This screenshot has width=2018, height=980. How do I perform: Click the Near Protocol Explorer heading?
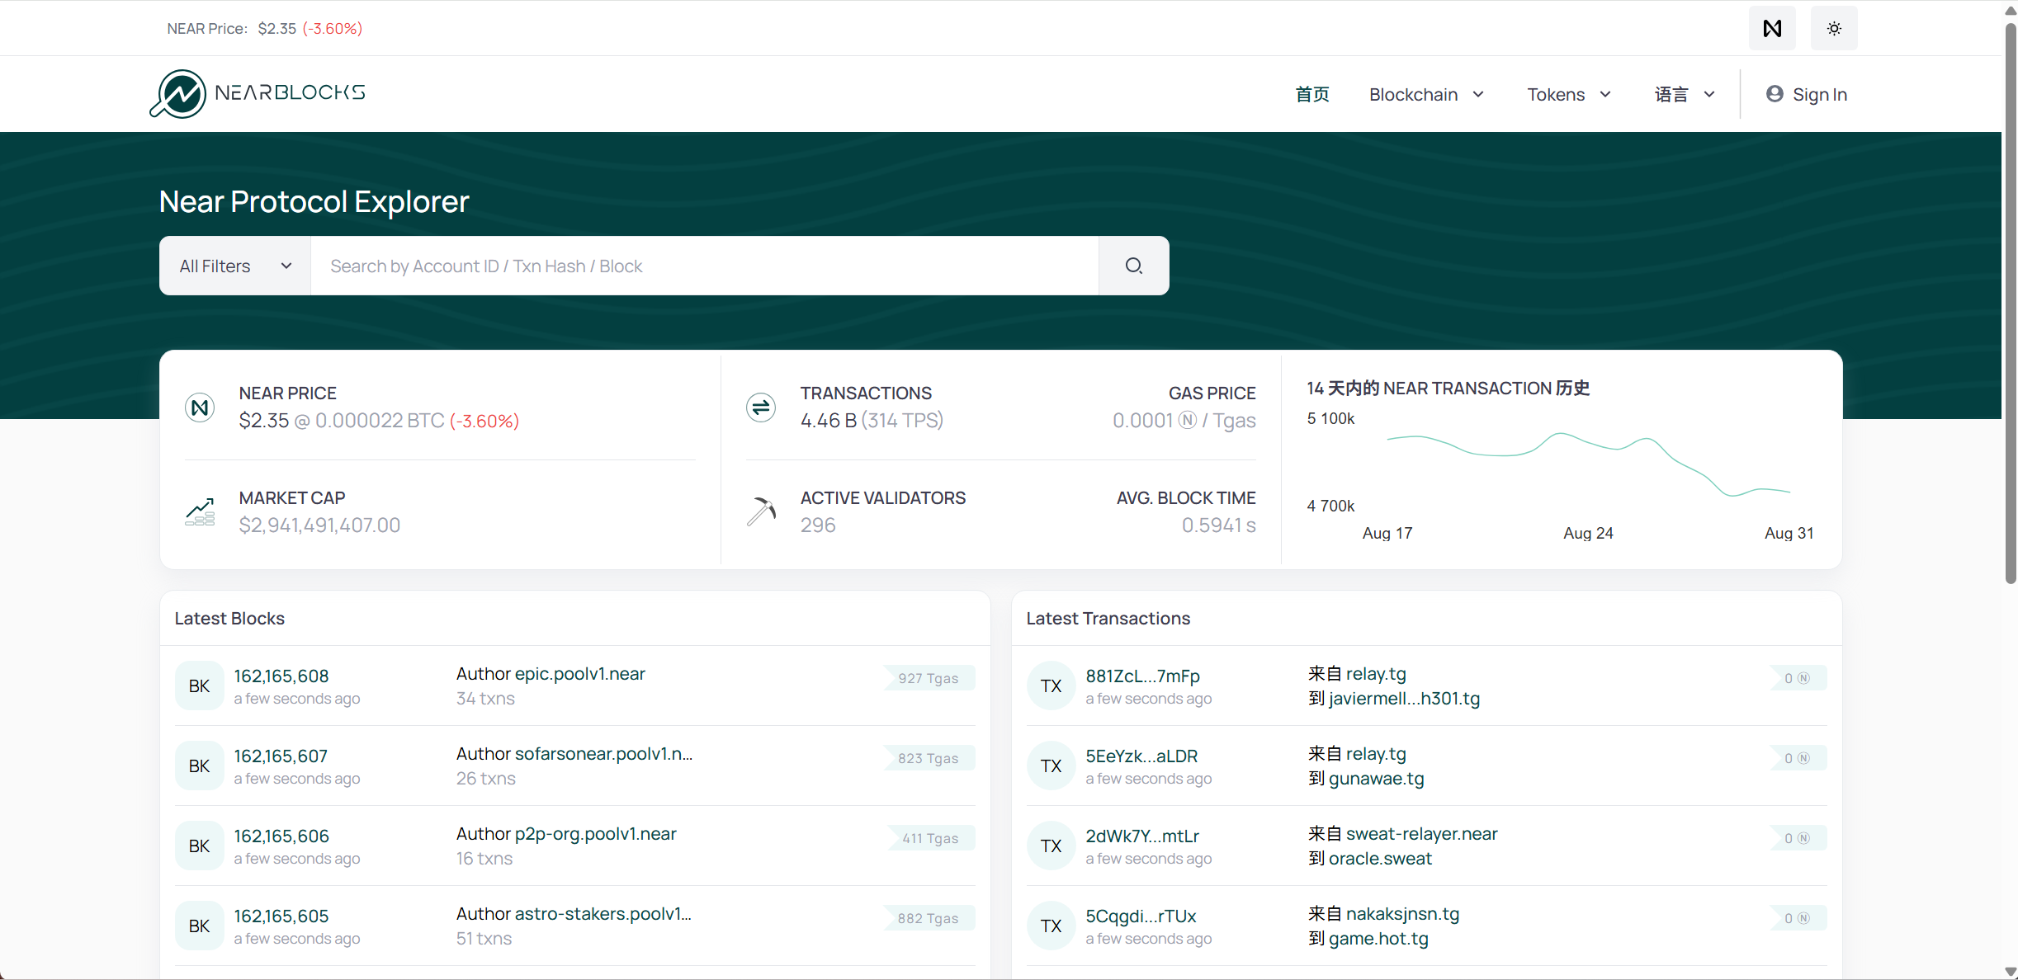click(x=314, y=201)
